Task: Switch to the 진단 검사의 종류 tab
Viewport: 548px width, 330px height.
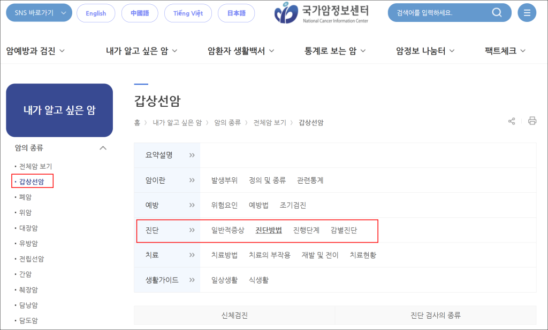Action: [x=435, y=316]
